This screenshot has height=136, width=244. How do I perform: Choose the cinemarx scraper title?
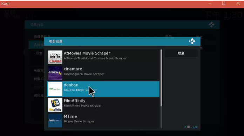[x=73, y=69]
